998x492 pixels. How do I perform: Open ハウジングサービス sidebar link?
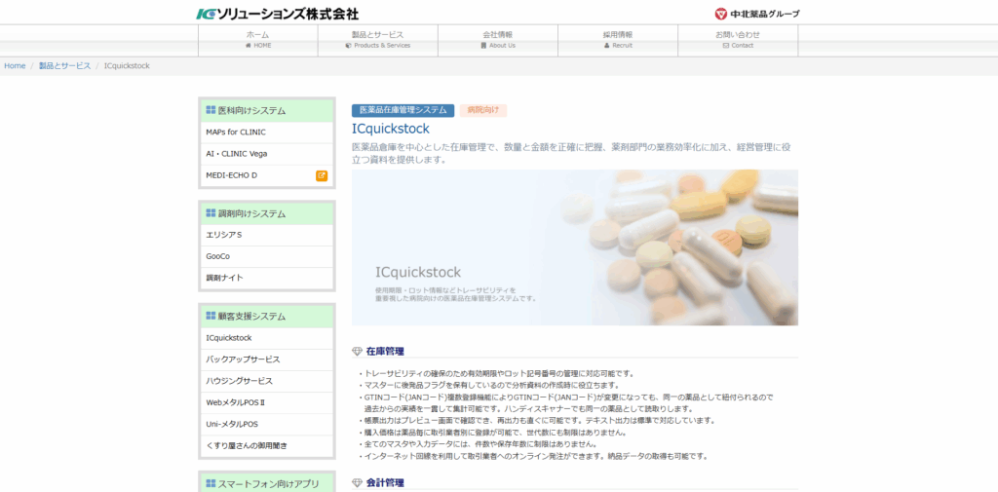point(267,381)
